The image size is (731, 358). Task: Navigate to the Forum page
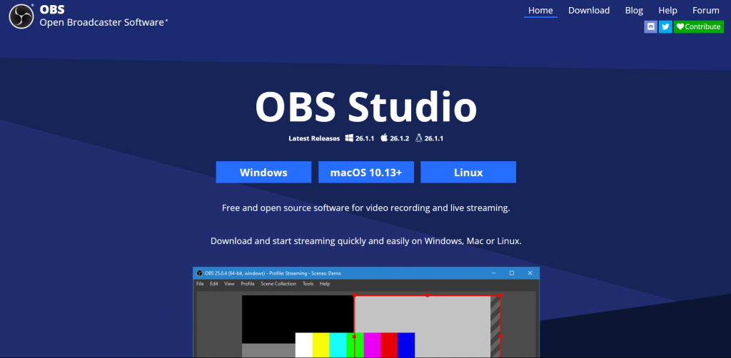(x=705, y=10)
